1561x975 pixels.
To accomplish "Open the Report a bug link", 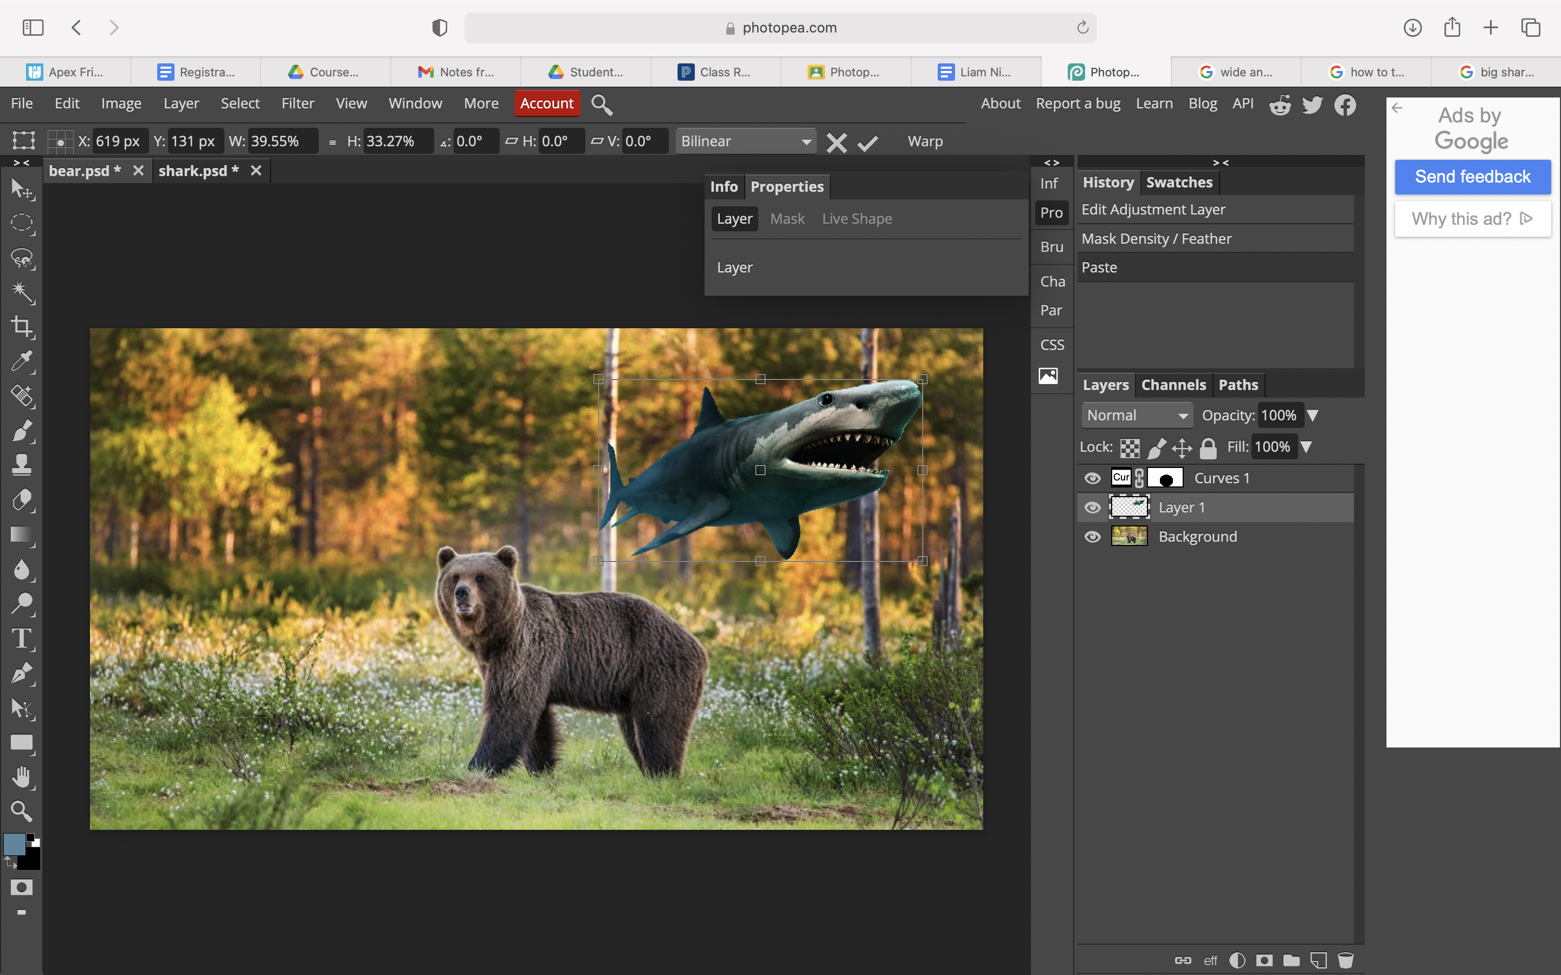I will 1077,103.
